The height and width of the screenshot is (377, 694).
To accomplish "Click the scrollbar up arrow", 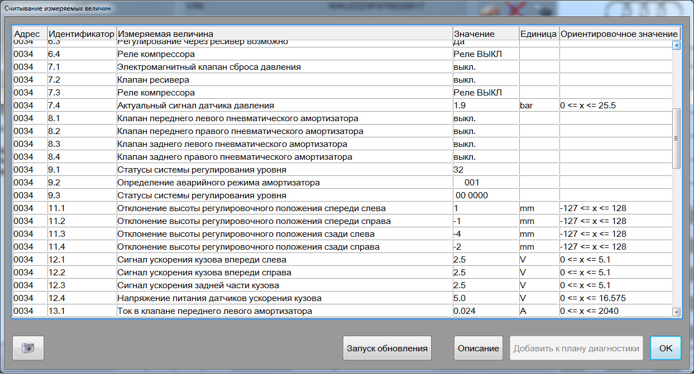I will [676, 45].
